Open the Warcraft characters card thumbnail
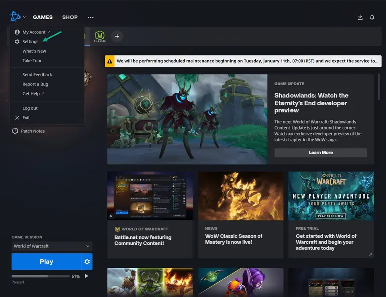This screenshot has height=297, width=386. (150, 282)
